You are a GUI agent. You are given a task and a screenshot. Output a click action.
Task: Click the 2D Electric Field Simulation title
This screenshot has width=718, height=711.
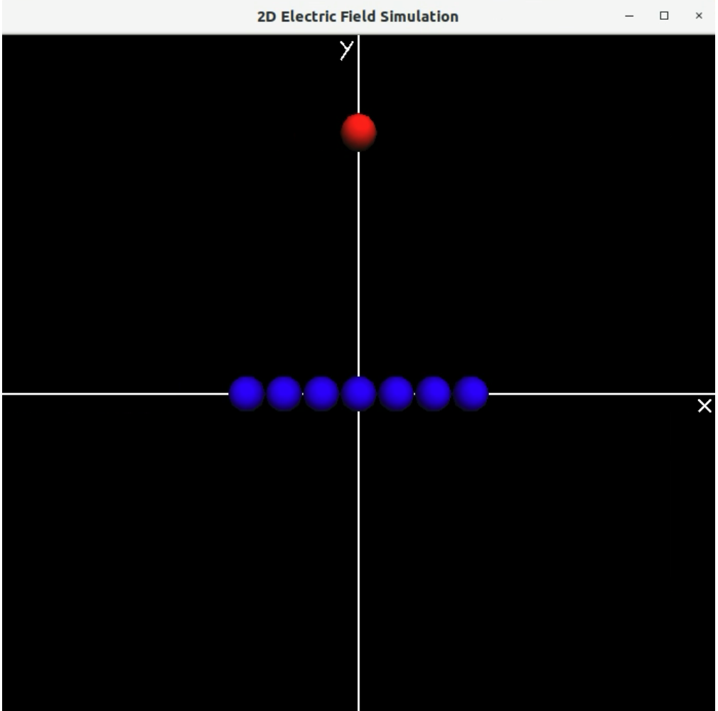coord(358,16)
